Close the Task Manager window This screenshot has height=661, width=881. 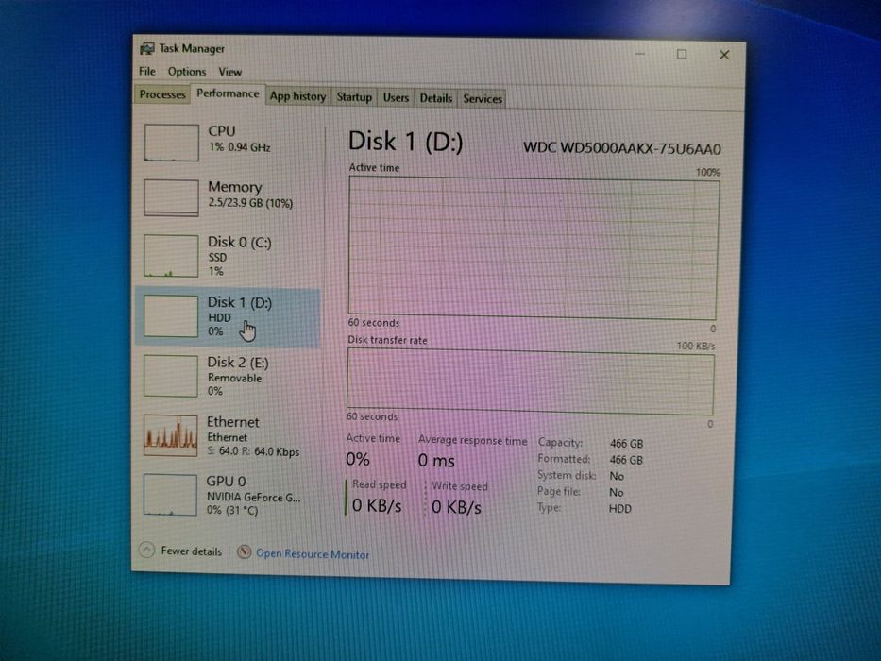(x=724, y=55)
